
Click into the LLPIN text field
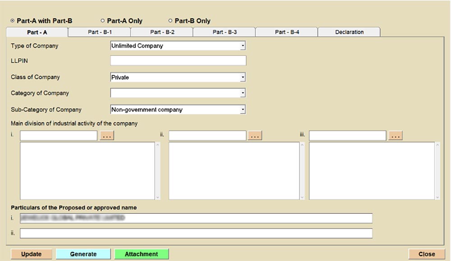[x=178, y=61]
